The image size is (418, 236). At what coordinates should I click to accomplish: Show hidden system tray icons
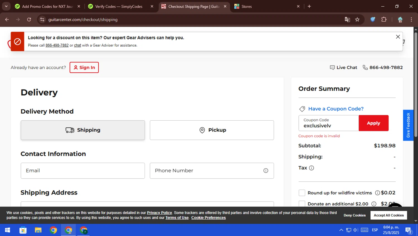[341, 230]
